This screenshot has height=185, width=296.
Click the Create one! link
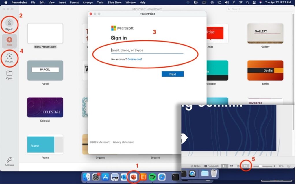tap(135, 59)
